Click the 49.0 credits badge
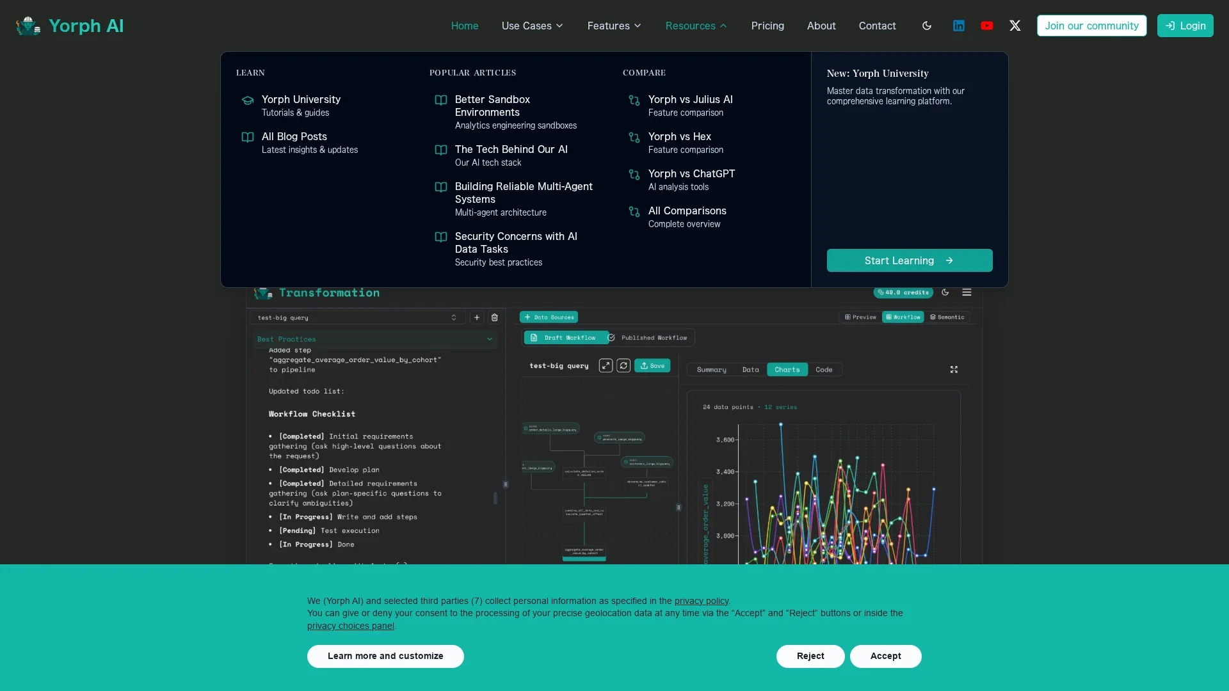This screenshot has width=1229, height=691. pyautogui.click(x=903, y=292)
